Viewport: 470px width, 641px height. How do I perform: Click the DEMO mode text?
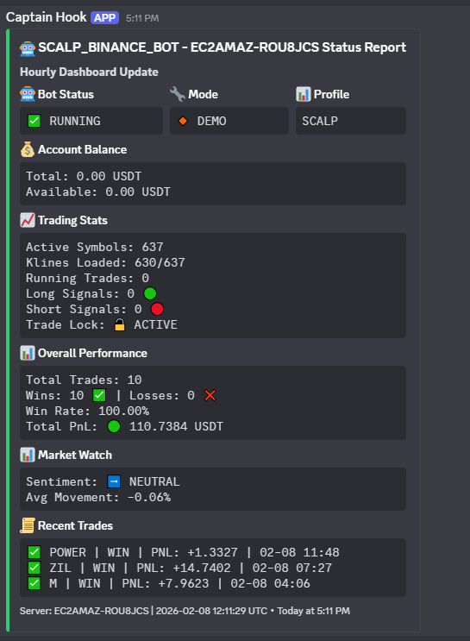pyautogui.click(x=211, y=121)
